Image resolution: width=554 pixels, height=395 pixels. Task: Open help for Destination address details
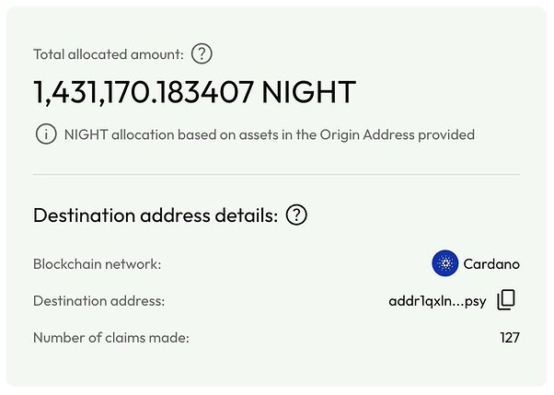[296, 215]
